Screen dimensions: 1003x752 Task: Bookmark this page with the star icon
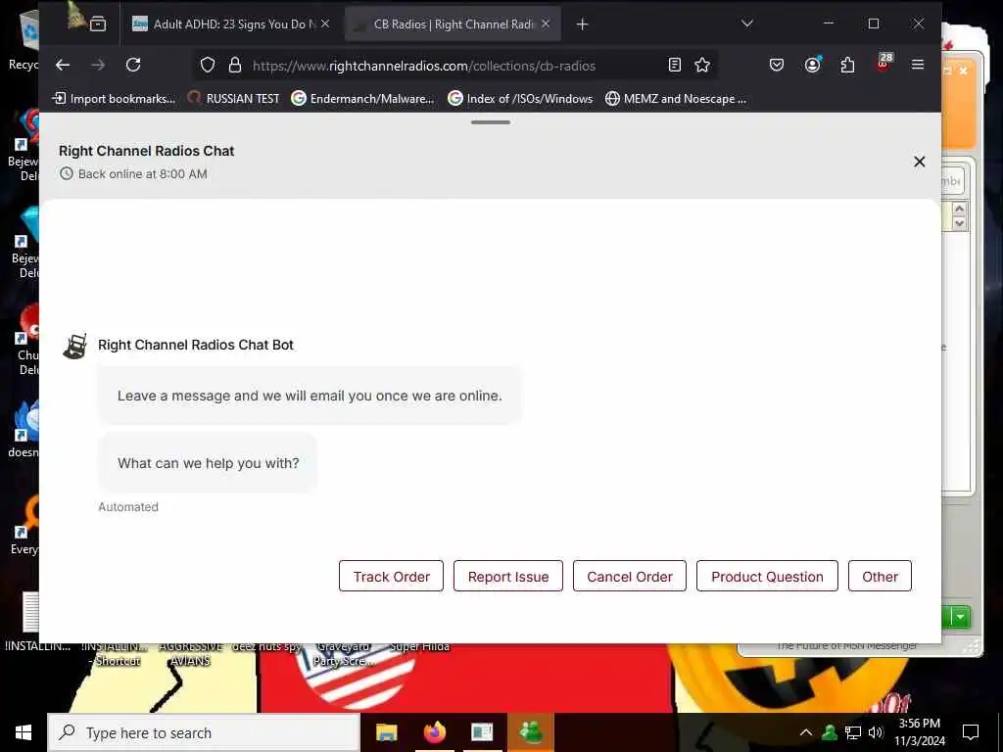[702, 65]
